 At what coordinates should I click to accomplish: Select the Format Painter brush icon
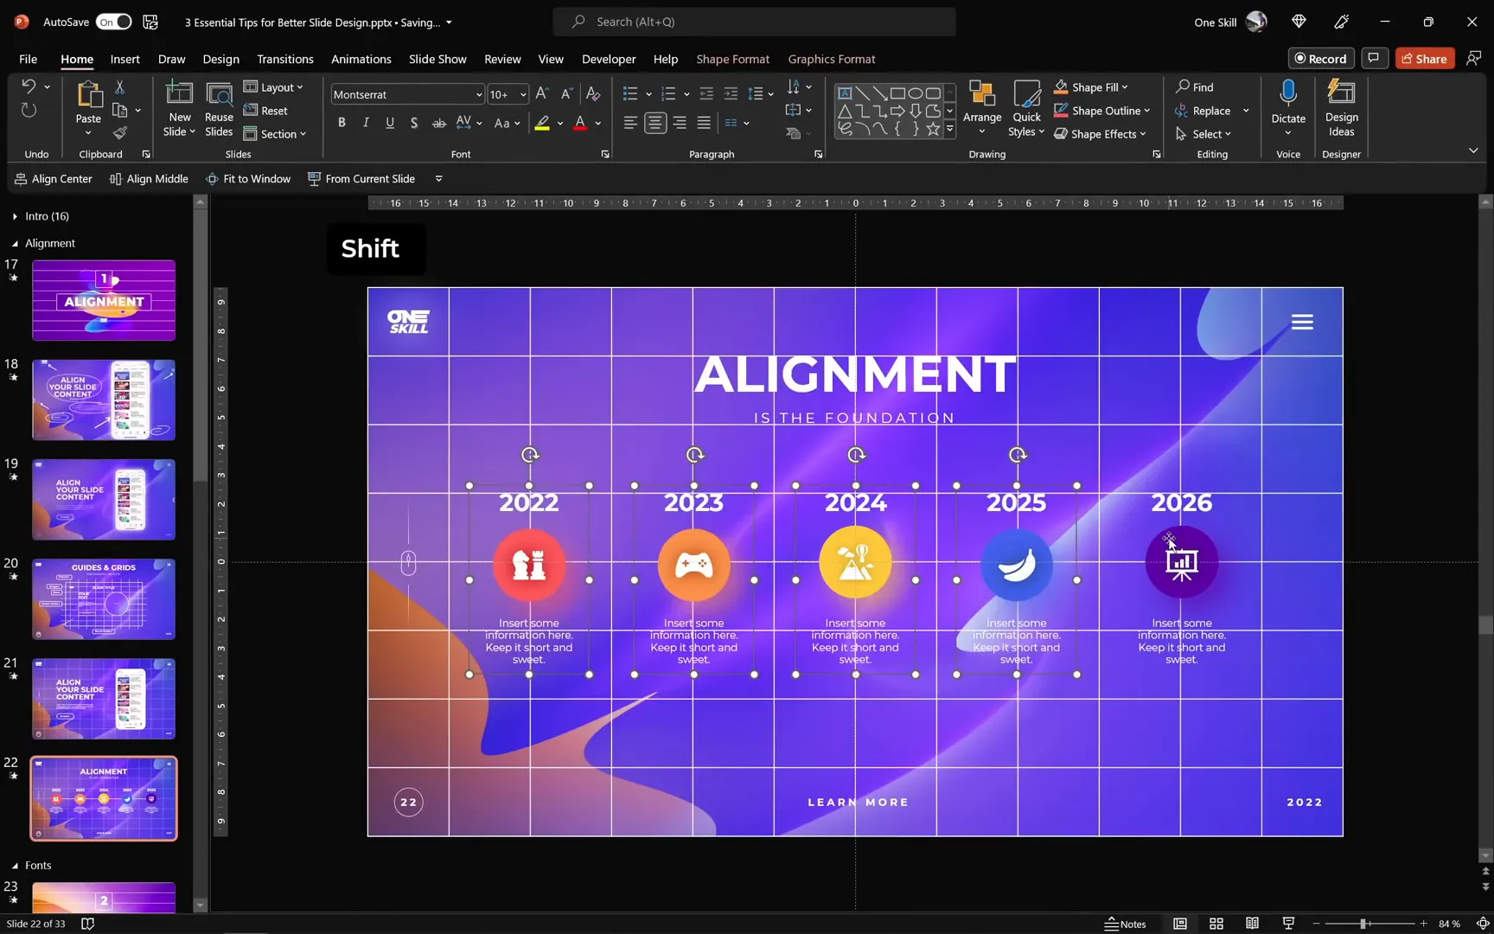click(x=119, y=132)
